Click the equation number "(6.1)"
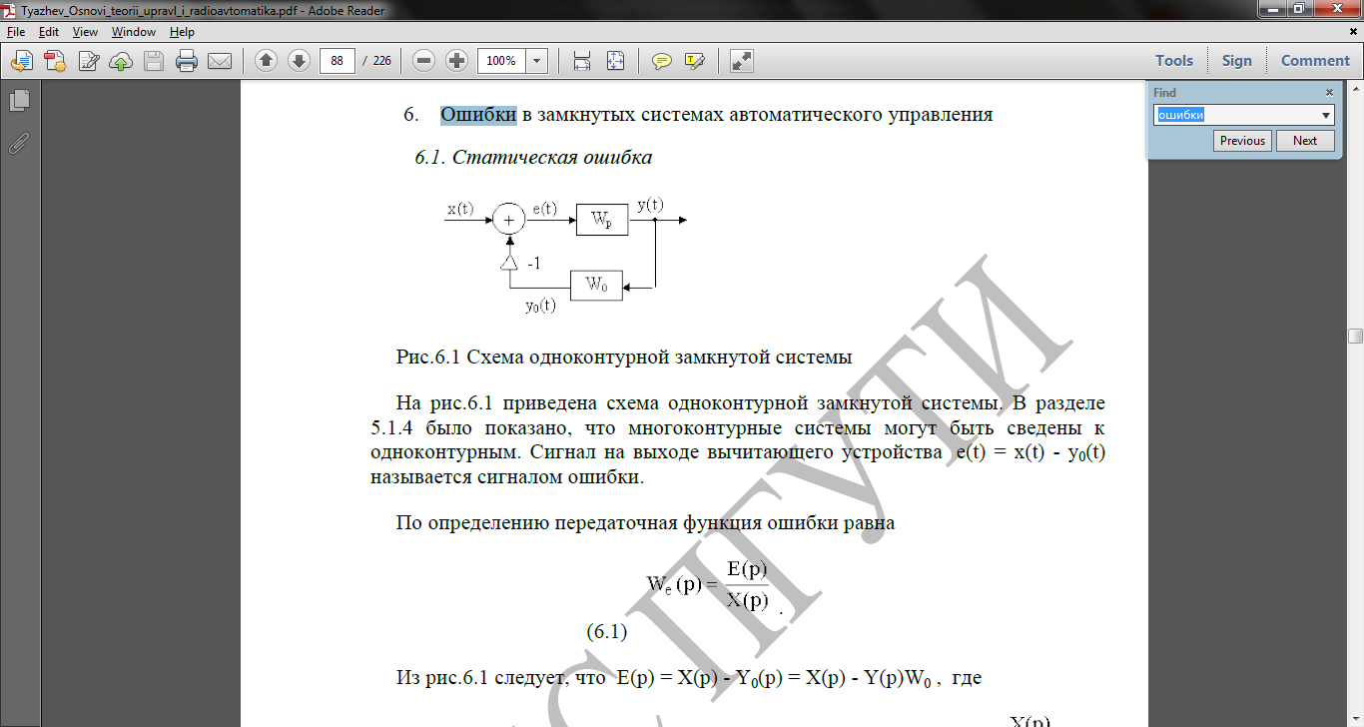The width and height of the screenshot is (1364, 727). (605, 632)
